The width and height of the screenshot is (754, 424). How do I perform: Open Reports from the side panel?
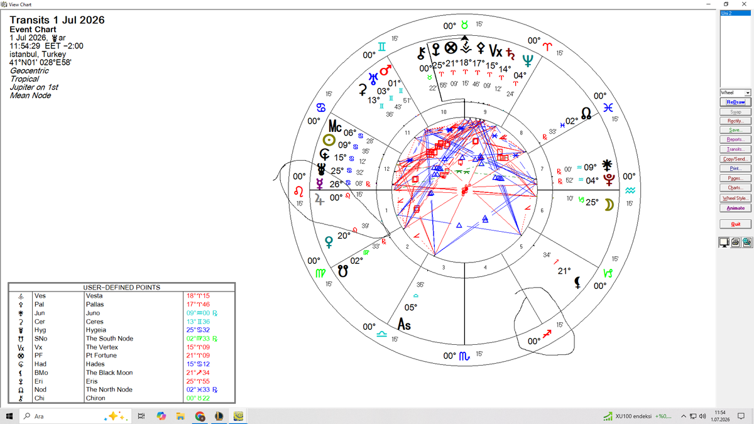(x=735, y=139)
